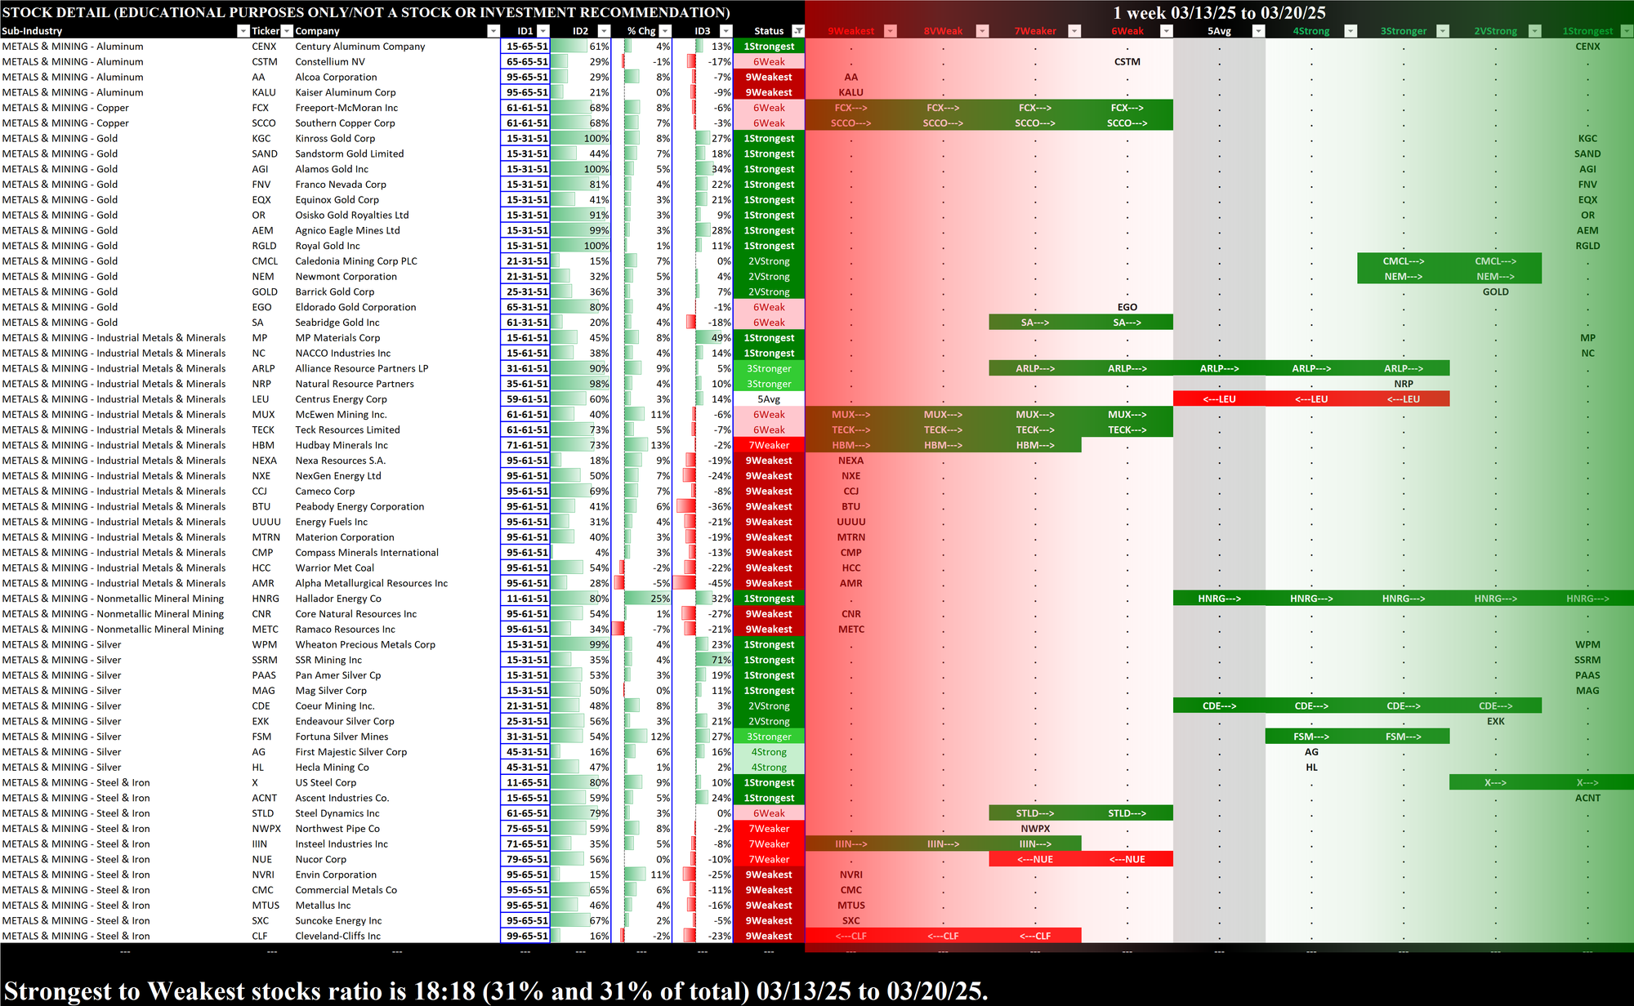The width and height of the screenshot is (1634, 1006).
Task: Open the 5Avg column filter arrow
Action: pos(1258,31)
